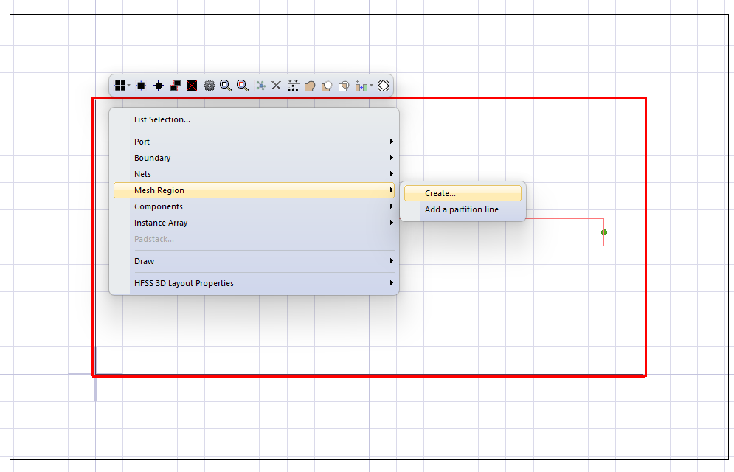Choose Create from the Mesh Region submenu
This screenshot has height=472, width=734.
[461, 192]
